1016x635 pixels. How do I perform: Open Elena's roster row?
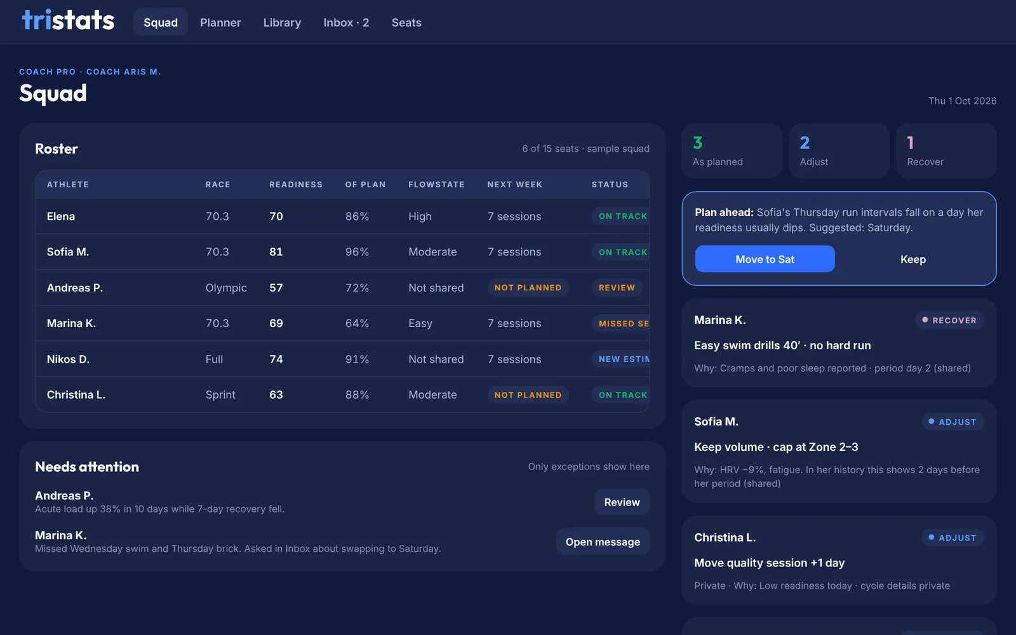point(342,217)
